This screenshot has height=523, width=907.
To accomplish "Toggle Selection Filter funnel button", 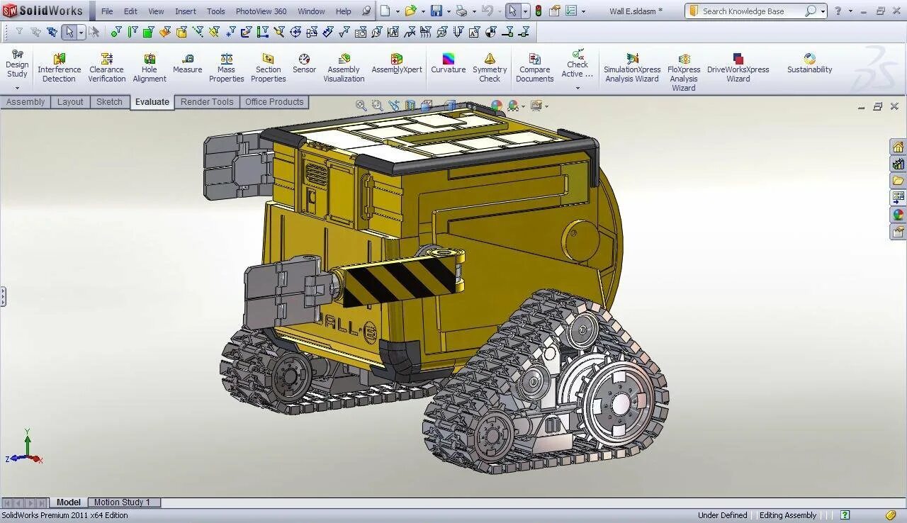I will tap(20, 32).
